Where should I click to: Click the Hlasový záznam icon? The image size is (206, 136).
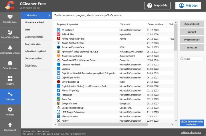[58, 116]
